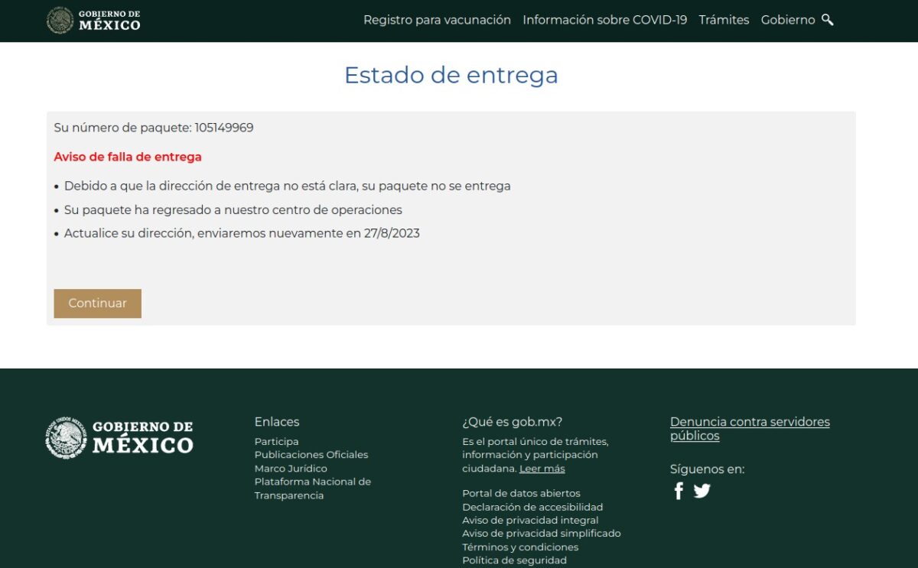Open the Información sobre COVID-19 section
Image resolution: width=918 pixels, height=568 pixels.
pos(604,20)
